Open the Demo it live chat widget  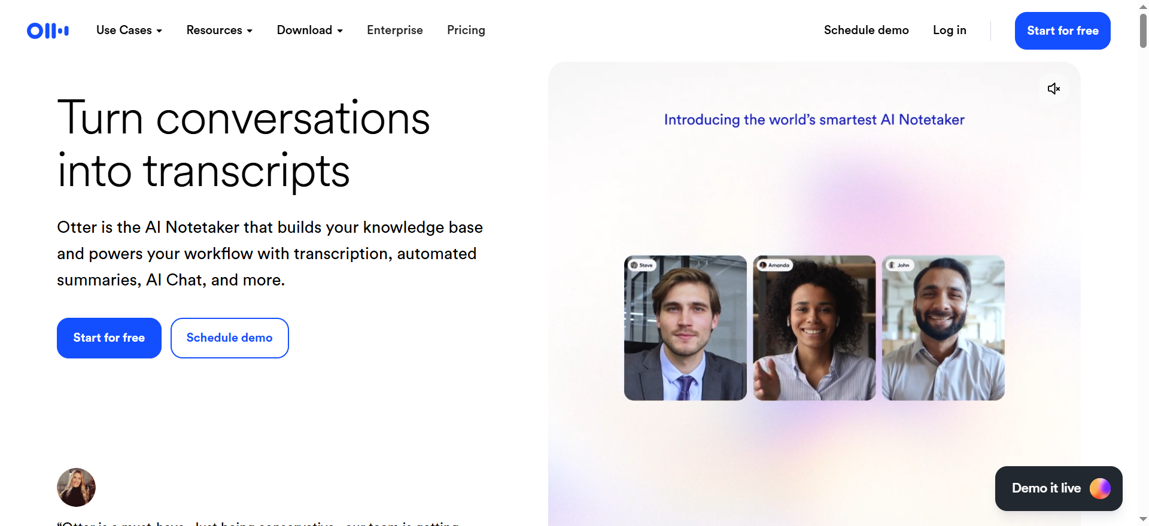click(x=1059, y=488)
